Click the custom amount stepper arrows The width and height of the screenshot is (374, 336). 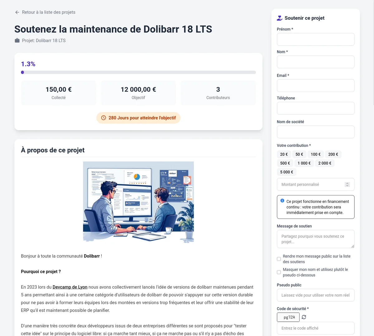347,185
